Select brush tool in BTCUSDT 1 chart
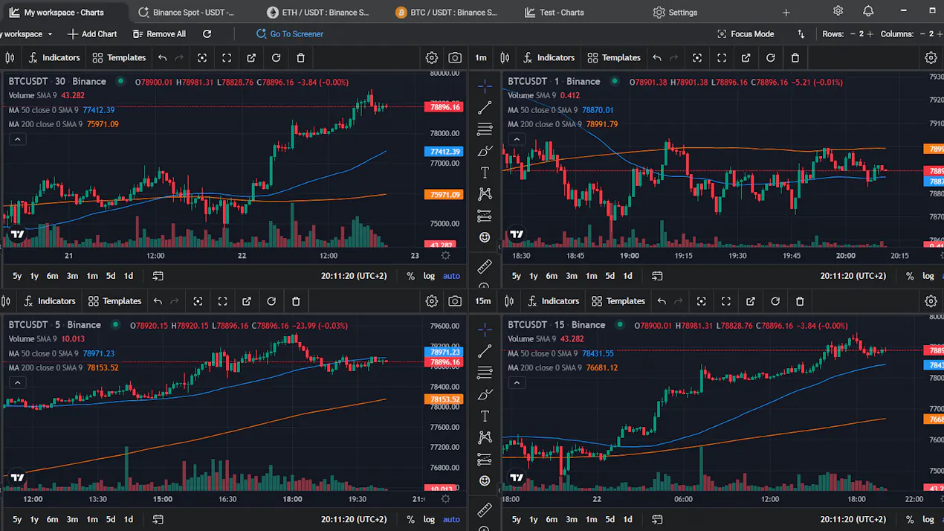Image resolution: width=944 pixels, height=531 pixels. pyautogui.click(x=485, y=151)
